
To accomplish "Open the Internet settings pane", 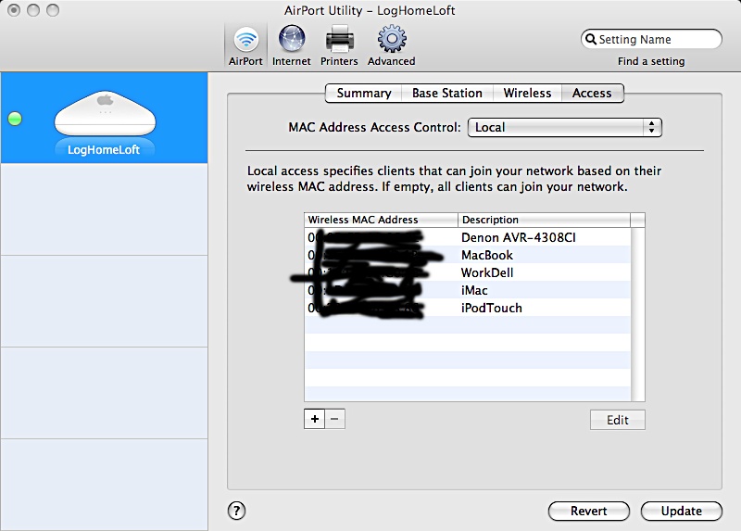I will point(292,46).
